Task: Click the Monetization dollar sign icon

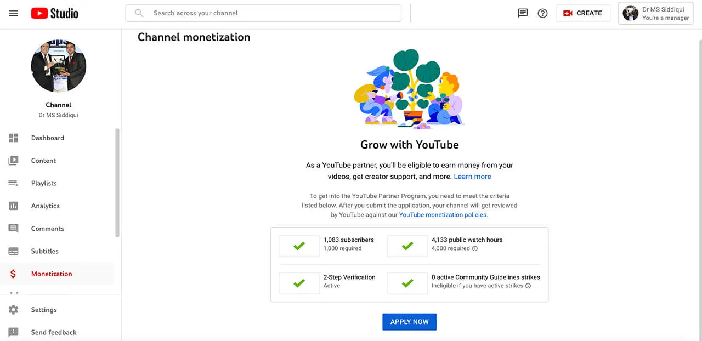Action: click(x=13, y=274)
